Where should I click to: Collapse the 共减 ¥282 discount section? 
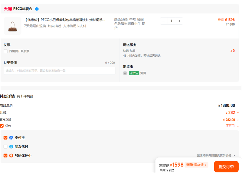(238, 113)
